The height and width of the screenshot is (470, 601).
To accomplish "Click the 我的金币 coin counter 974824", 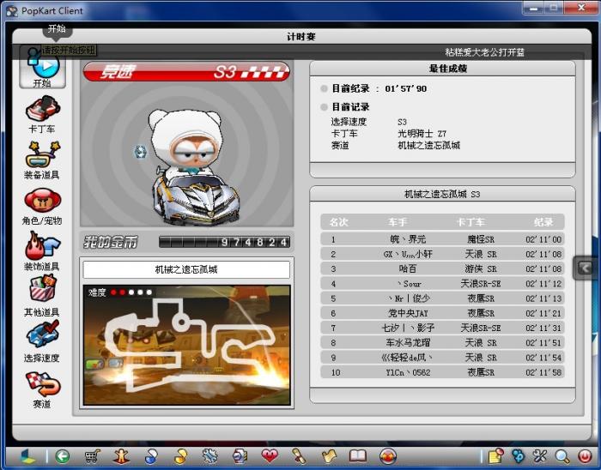I will point(186,242).
